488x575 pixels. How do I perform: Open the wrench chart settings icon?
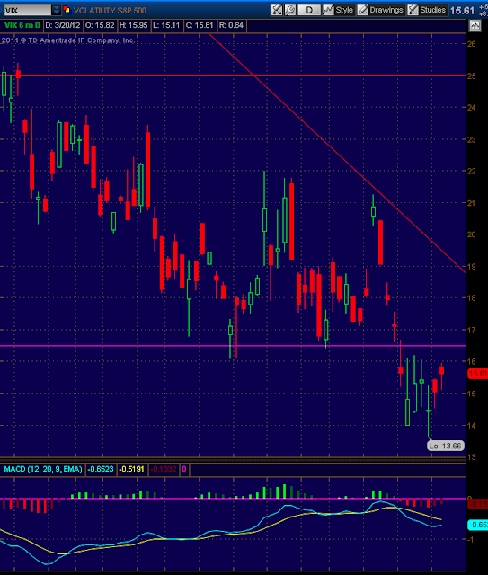click(290, 10)
